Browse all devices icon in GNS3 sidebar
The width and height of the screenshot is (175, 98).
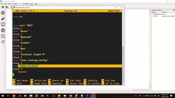(x=3, y=36)
